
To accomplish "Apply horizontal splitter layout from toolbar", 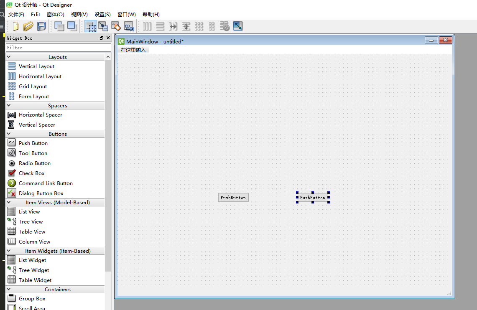I will [x=173, y=26].
